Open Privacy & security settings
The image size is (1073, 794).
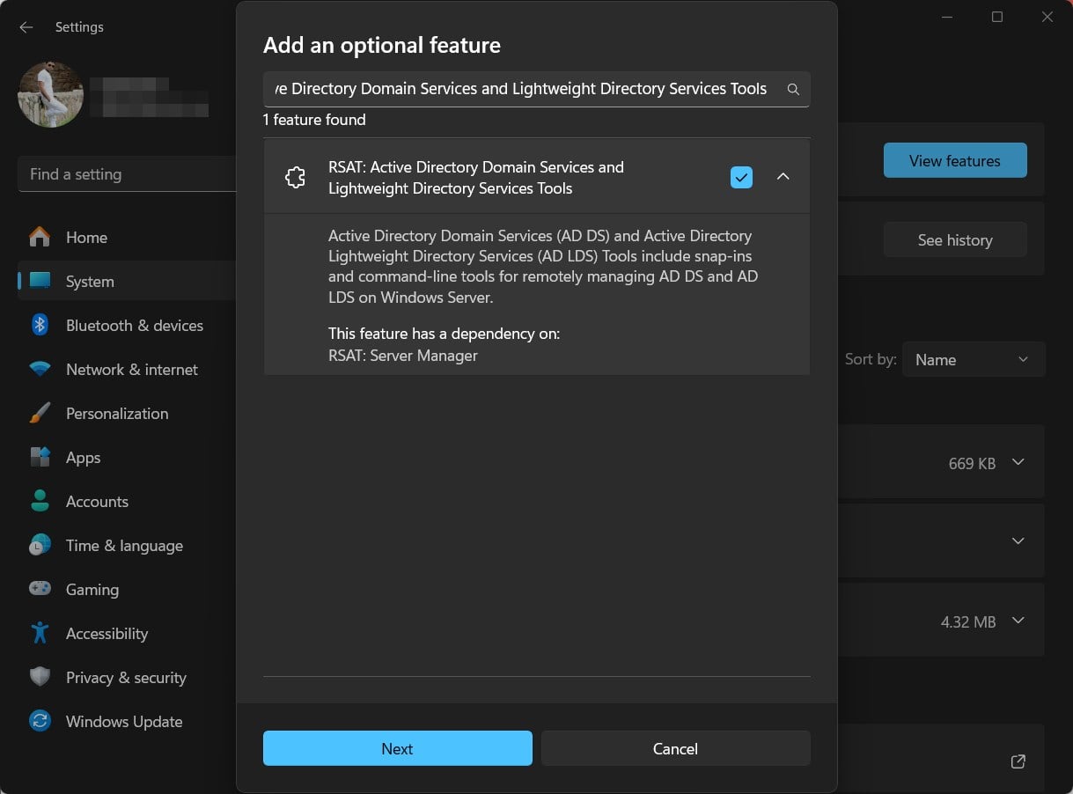click(x=127, y=678)
